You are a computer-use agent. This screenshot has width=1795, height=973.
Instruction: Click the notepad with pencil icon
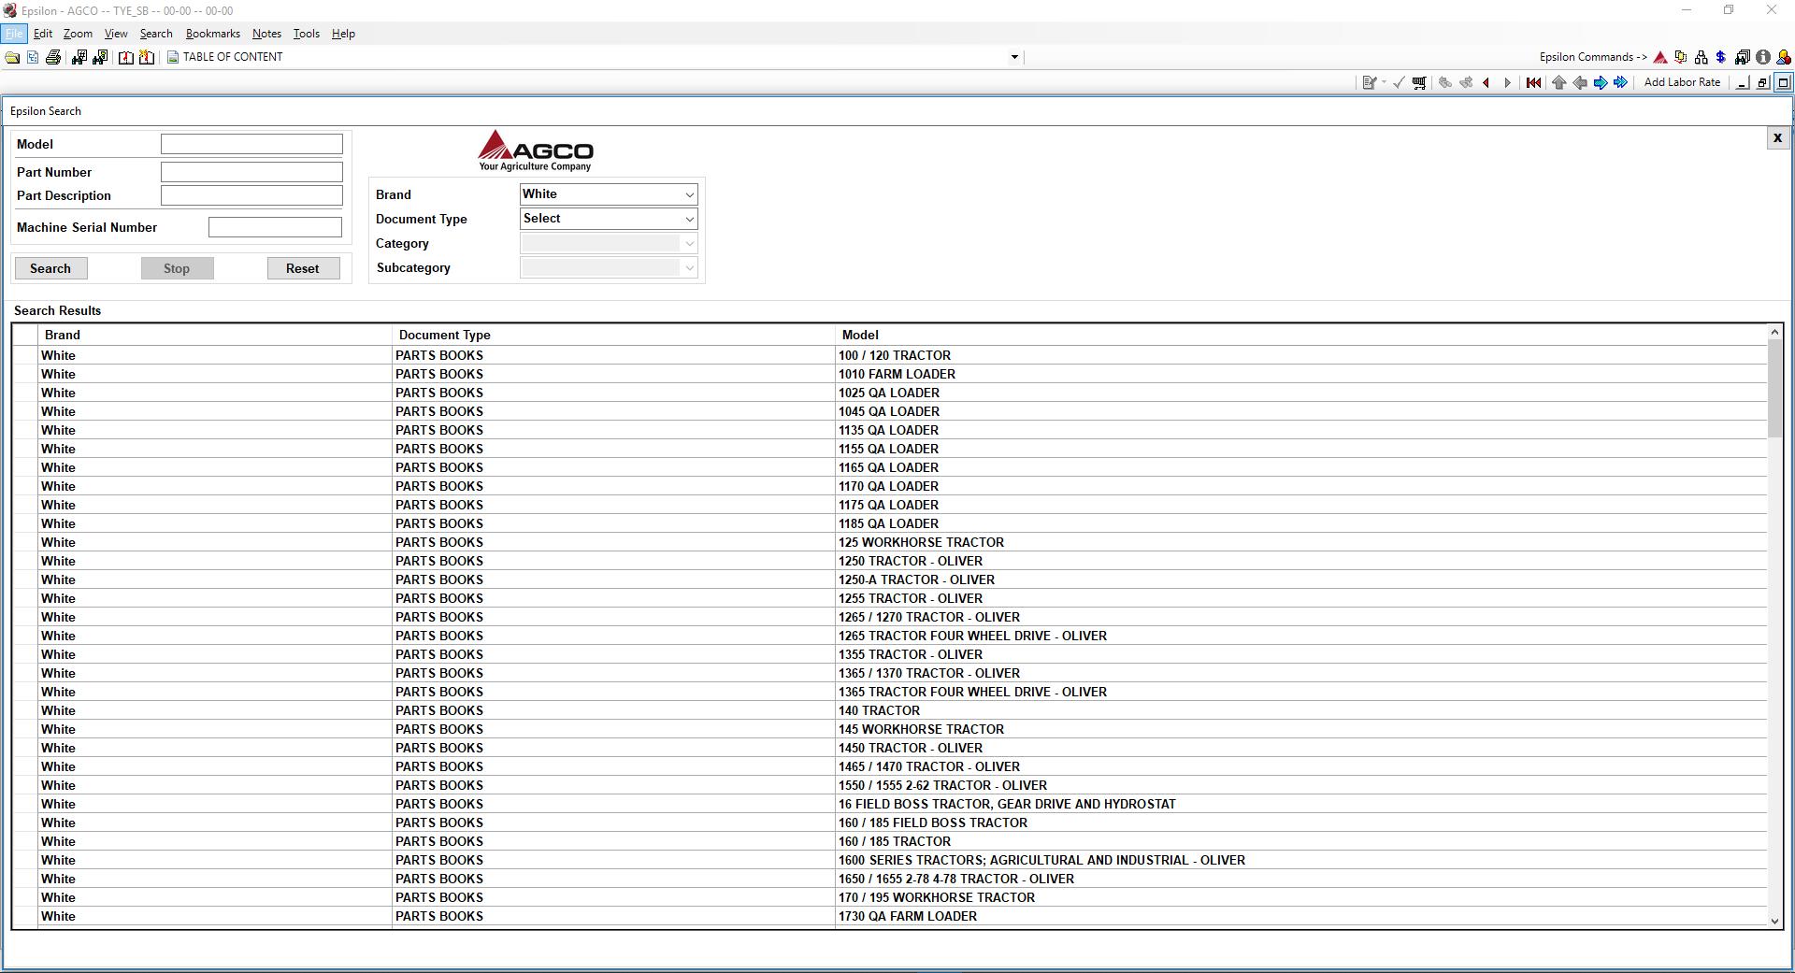click(1369, 83)
